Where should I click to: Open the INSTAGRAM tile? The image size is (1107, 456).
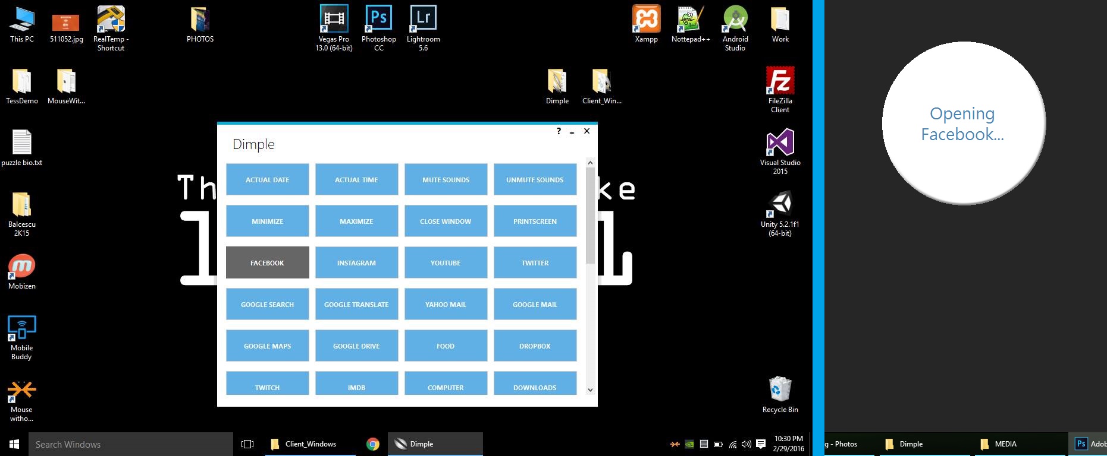click(x=356, y=262)
